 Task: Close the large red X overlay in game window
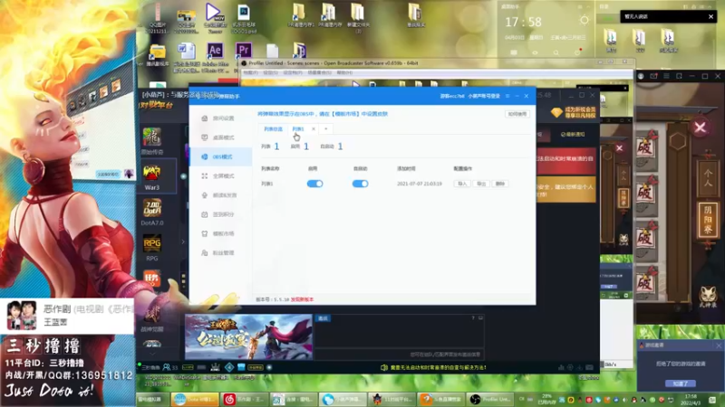(700, 127)
